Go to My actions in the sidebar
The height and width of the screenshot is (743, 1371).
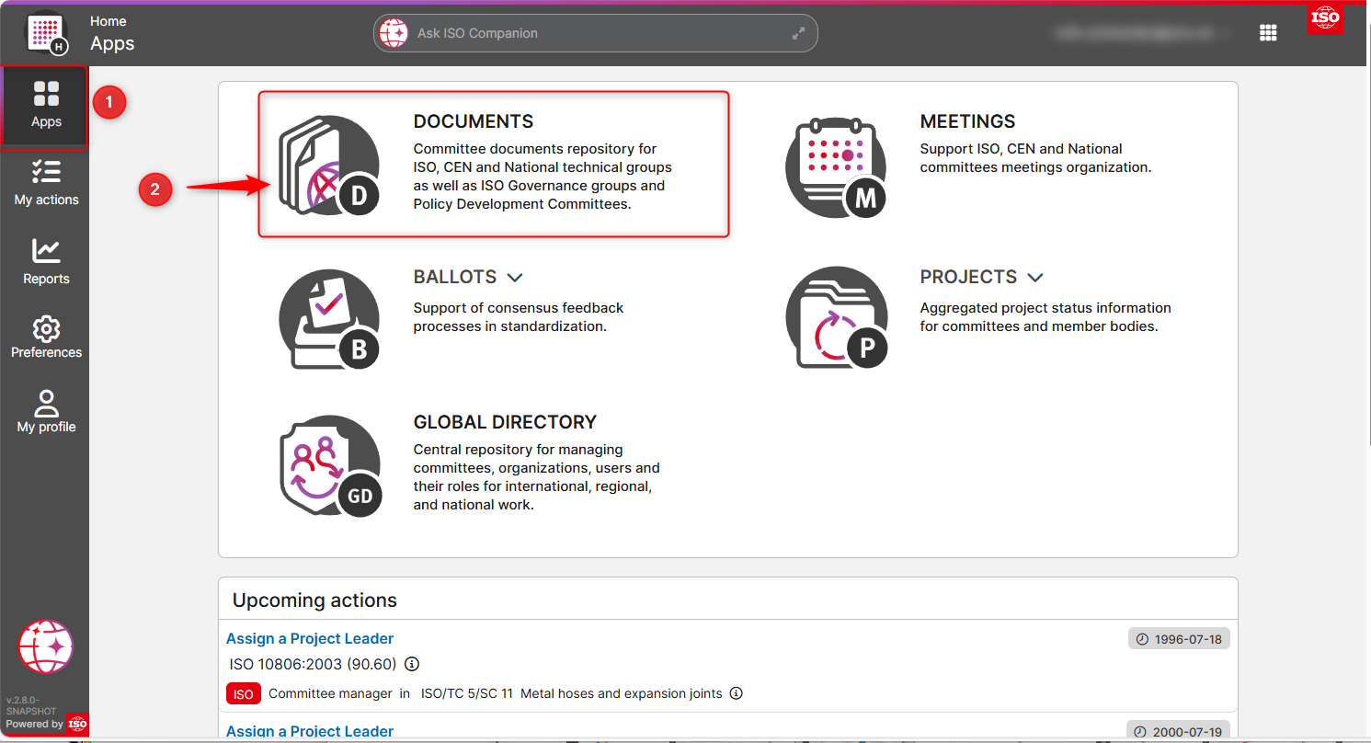(x=46, y=183)
